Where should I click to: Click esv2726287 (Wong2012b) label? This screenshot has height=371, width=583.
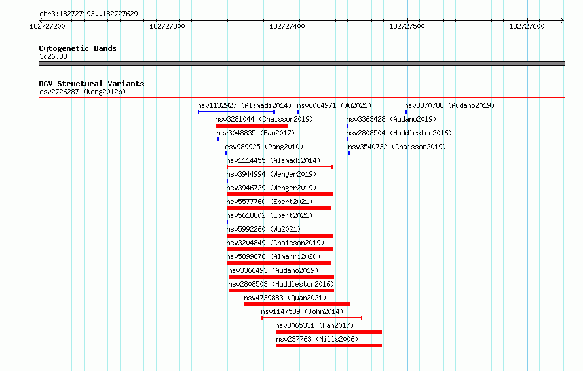coord(83,92)
